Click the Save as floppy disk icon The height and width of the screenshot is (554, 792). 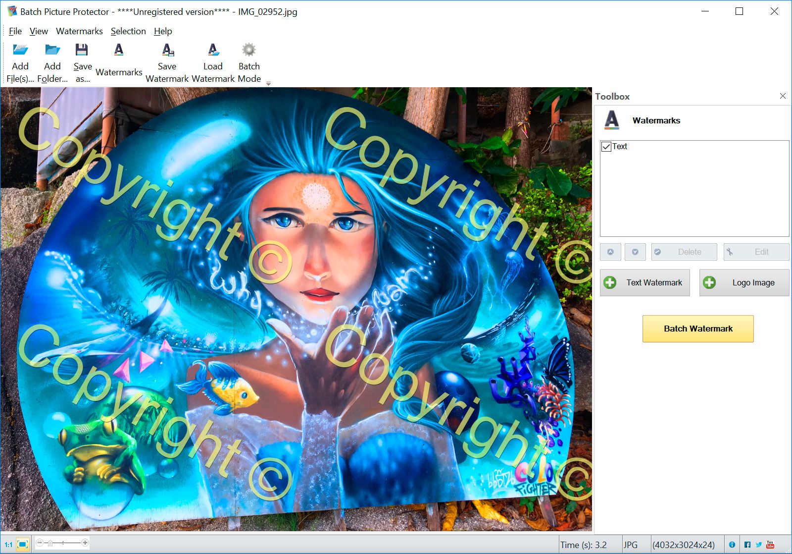pos(82,50)
